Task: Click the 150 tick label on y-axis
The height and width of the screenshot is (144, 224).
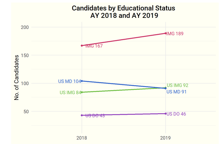Action: click(25, 55)
